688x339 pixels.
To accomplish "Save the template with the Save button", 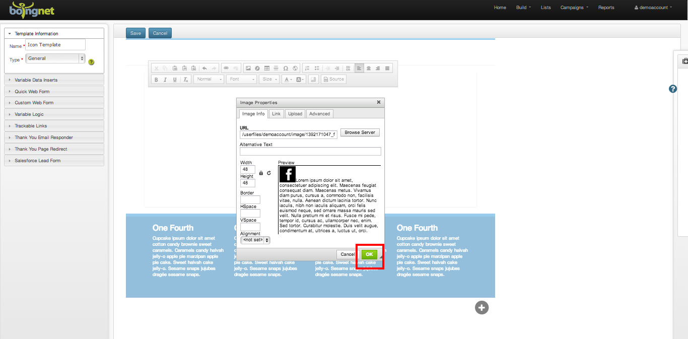I will [x=135, y=33].
